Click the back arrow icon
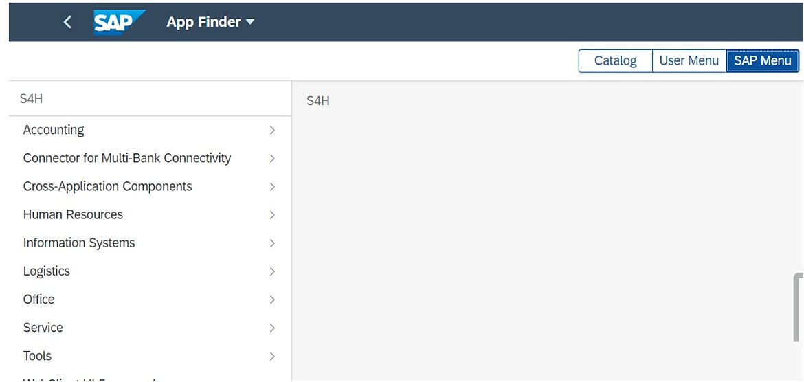This screenshot has height=382, width=804. (x=67, y=22)
